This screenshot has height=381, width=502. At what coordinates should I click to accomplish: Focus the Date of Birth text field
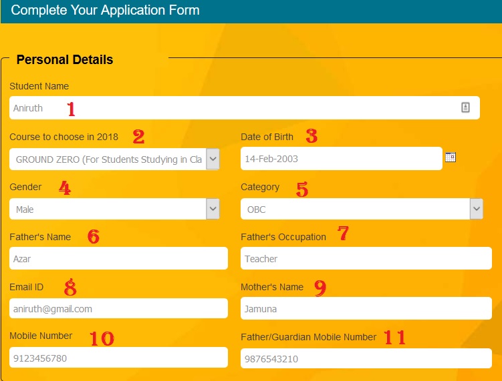pyautogui.click(x=341, y=159)
